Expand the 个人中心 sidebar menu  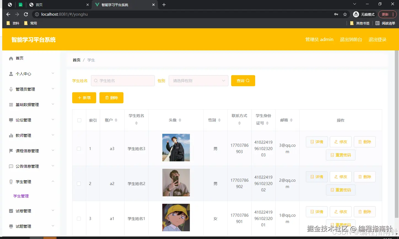[53, 73]
